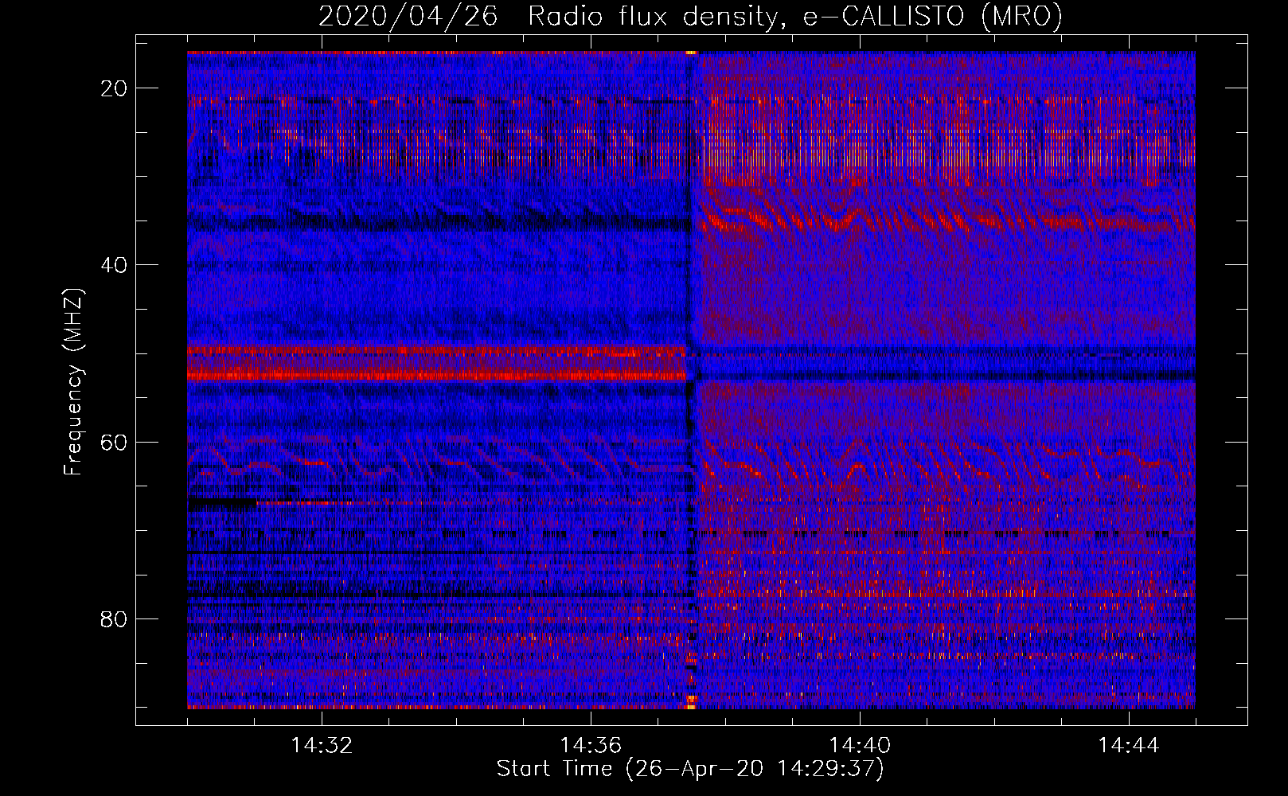The image size is (1288, 796).
Task: Click the time tick label '14:44'
Action: click(1129, 746)
